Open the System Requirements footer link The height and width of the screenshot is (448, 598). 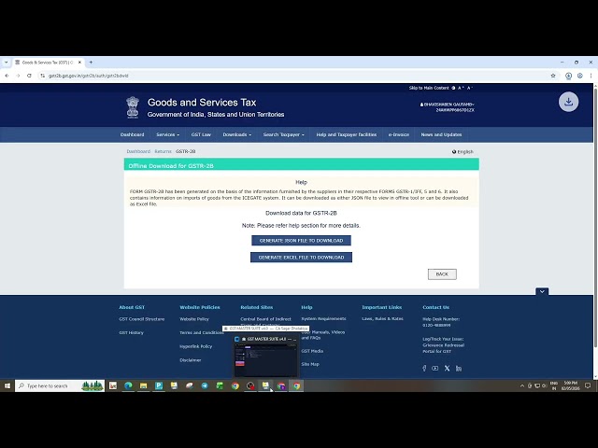click(x=323, y=318)
